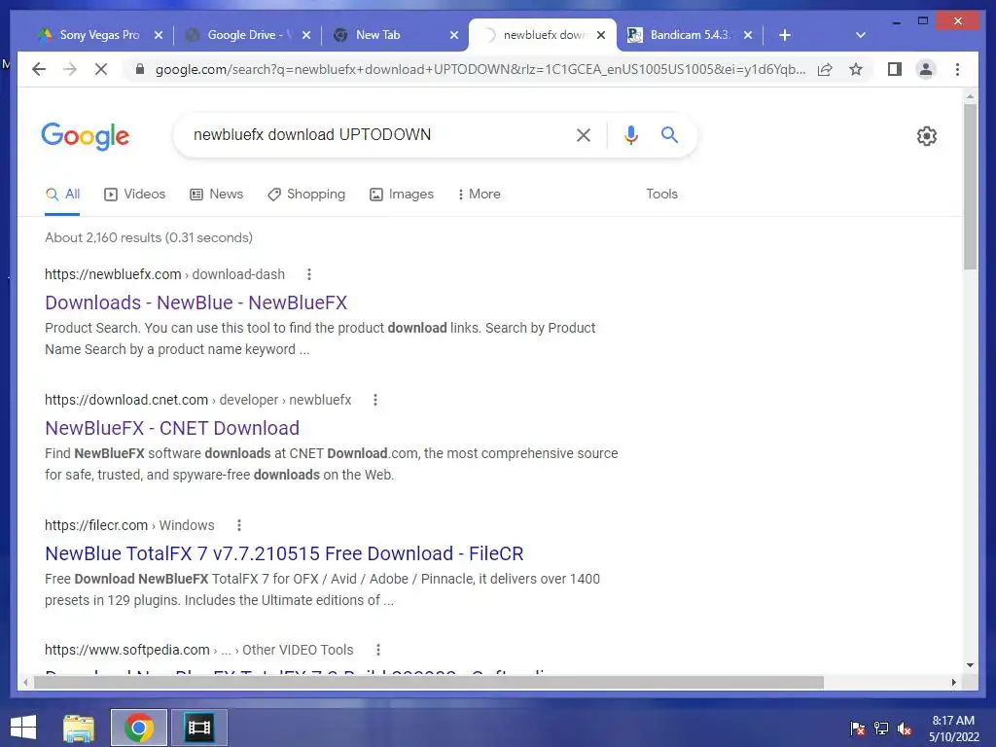Open NewBlue TotalFX 7 FileCR link
Viewport: 996px width, 747px height.
(x=285, y=553)
